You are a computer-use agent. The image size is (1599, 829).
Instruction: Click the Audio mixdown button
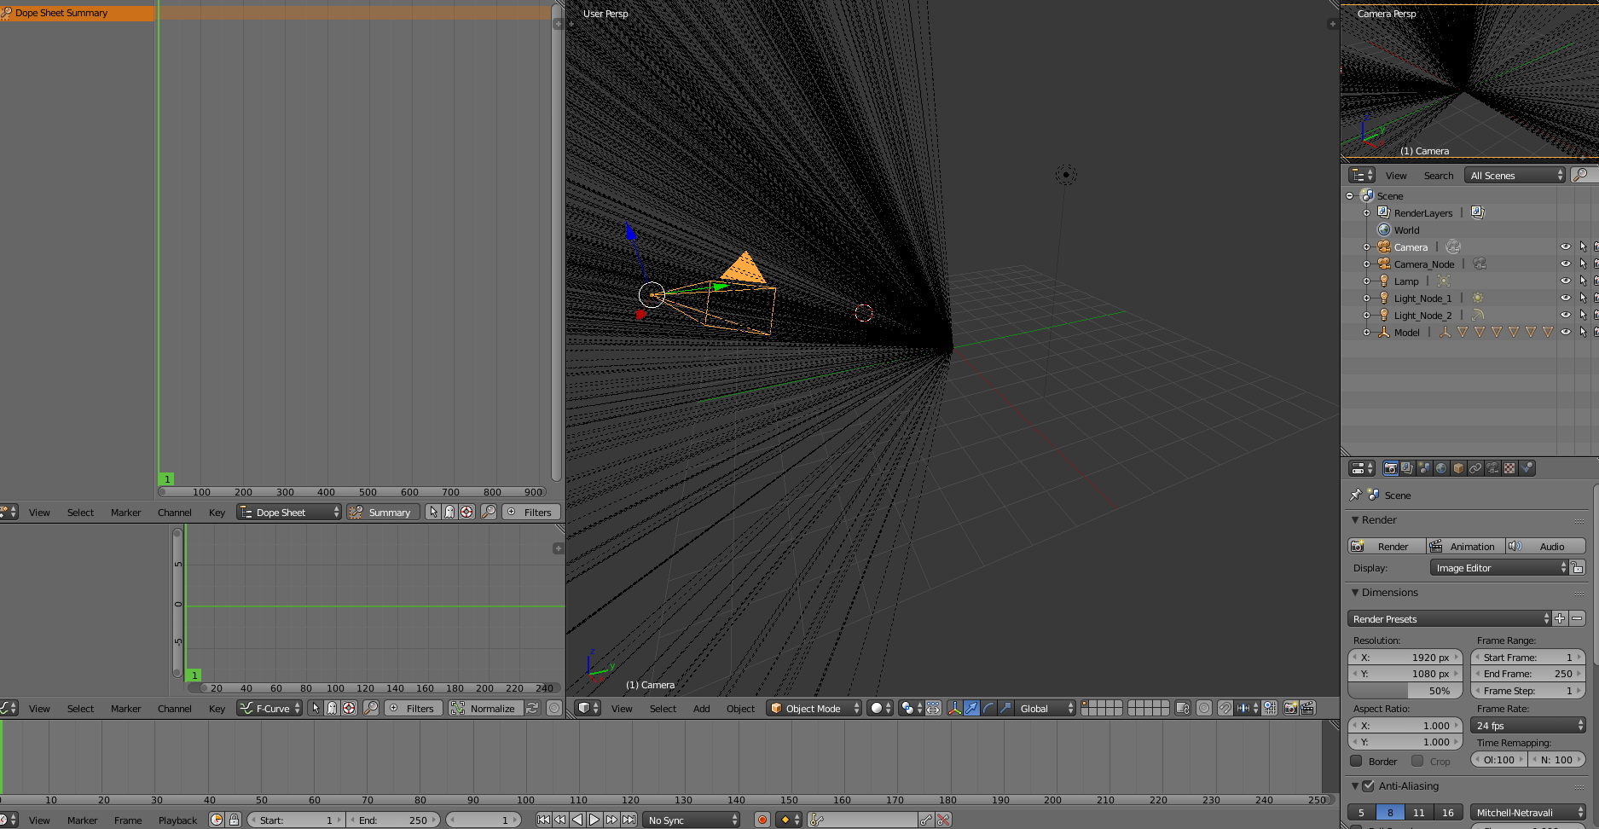(1544, 546)
